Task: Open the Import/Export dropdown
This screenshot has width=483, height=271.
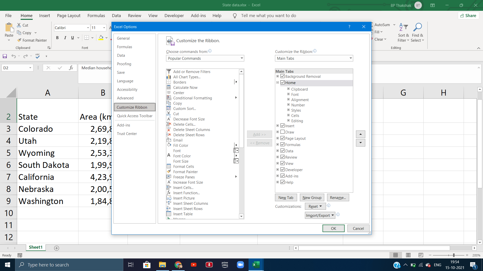Action: pos(320,215)
